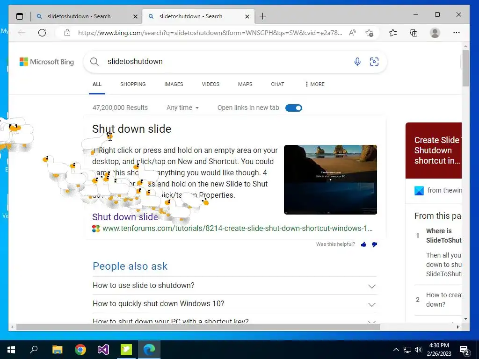Click the Microsoft Bing logo
479x359 pixels.
tap(47, 62)
